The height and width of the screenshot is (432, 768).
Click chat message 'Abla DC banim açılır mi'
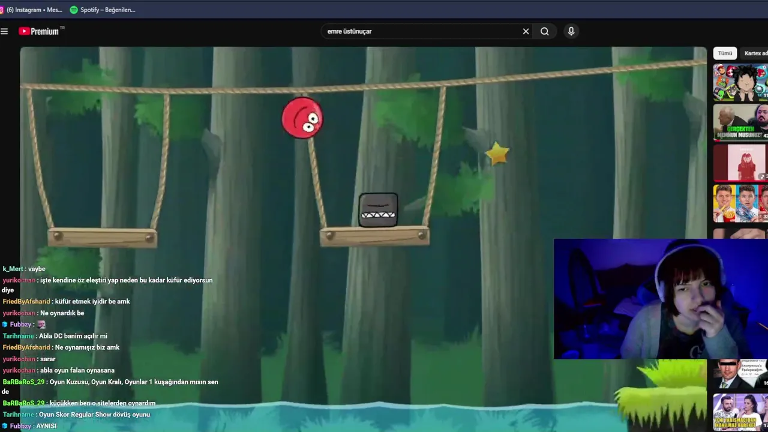tap(73, 336)
